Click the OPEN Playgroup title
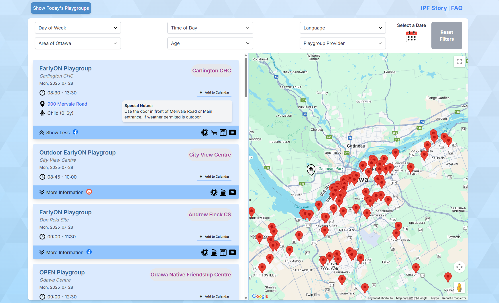The height and width of the screenshot is (303, 499). [62, 272]
